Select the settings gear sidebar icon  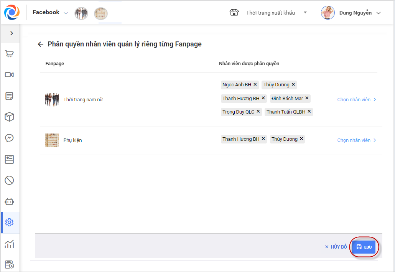pyautogui.click(x=9, y=223)
